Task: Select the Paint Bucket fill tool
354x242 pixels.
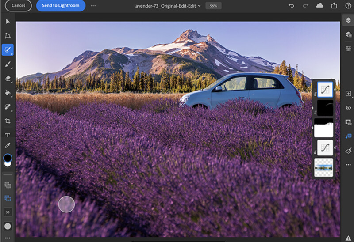Action: (x=8, y=92)
